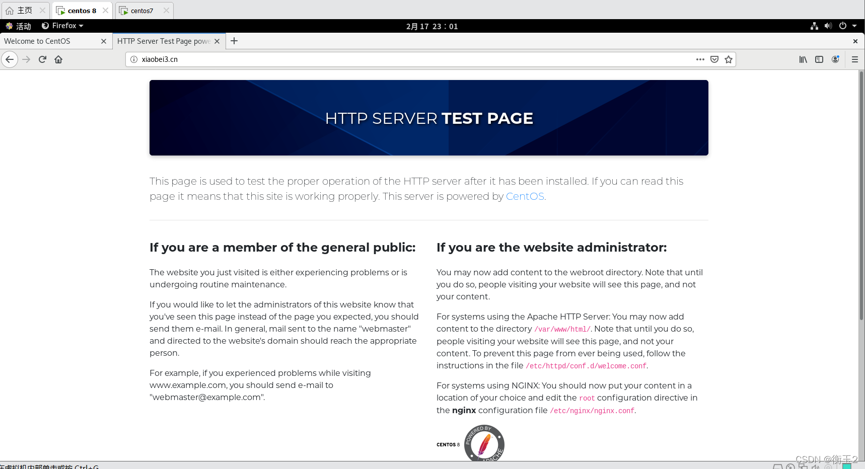Reload the current page
The width and height of the screenshot is (865, 469).
(43, 59)
